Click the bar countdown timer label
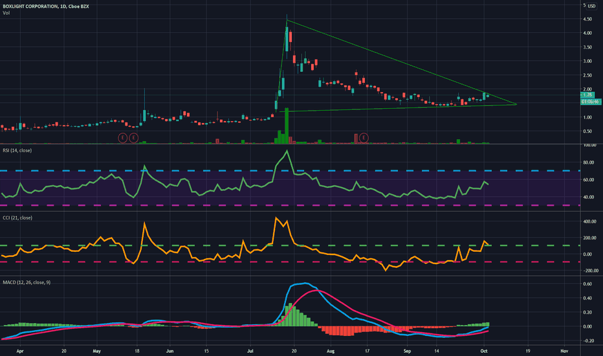Image resolution: width=603 pixels, height=356 pixels. (590, 102)
